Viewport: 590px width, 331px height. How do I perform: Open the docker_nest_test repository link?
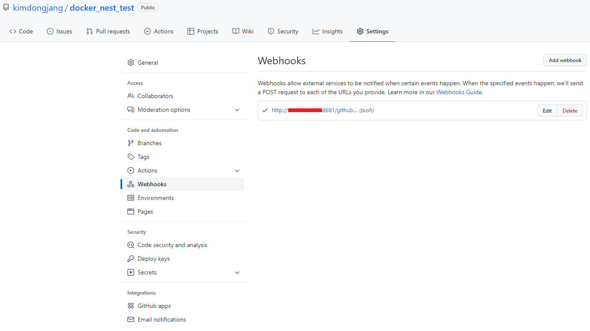pyautogui.click(x=102, y=8)
